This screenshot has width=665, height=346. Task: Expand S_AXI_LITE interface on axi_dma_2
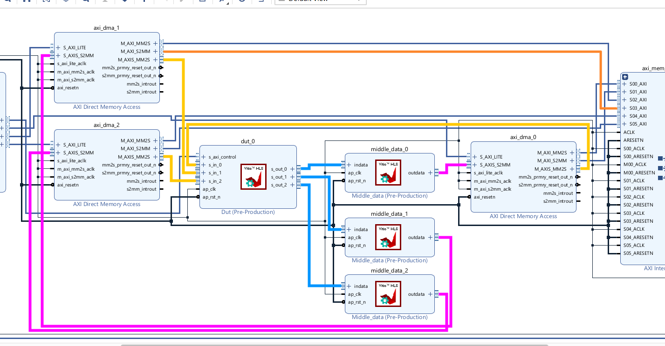click(58, 145)
